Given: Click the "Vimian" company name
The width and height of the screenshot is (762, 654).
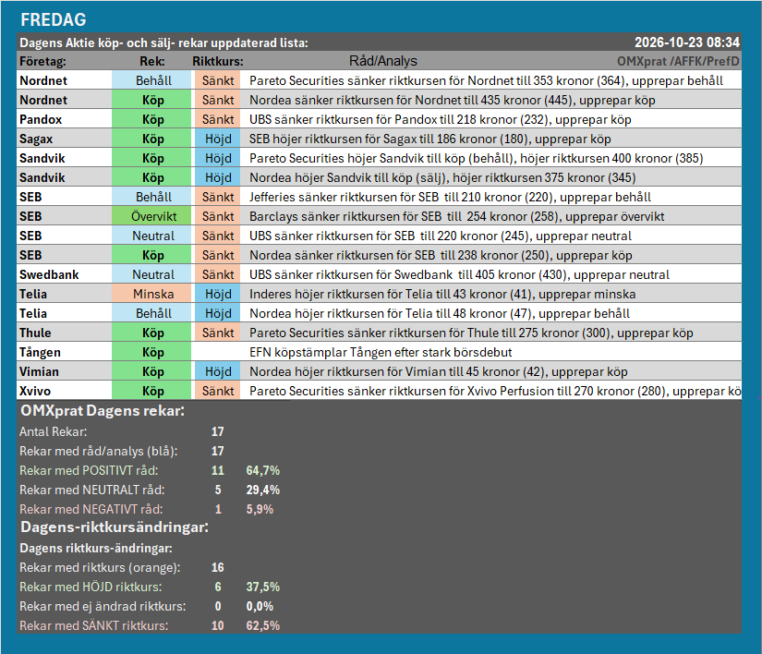Looking at the screenshot, I should coord(39,372).
